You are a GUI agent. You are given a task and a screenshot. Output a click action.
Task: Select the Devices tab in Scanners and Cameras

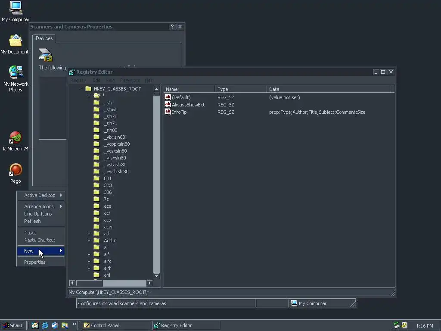(x=44, y=38)
